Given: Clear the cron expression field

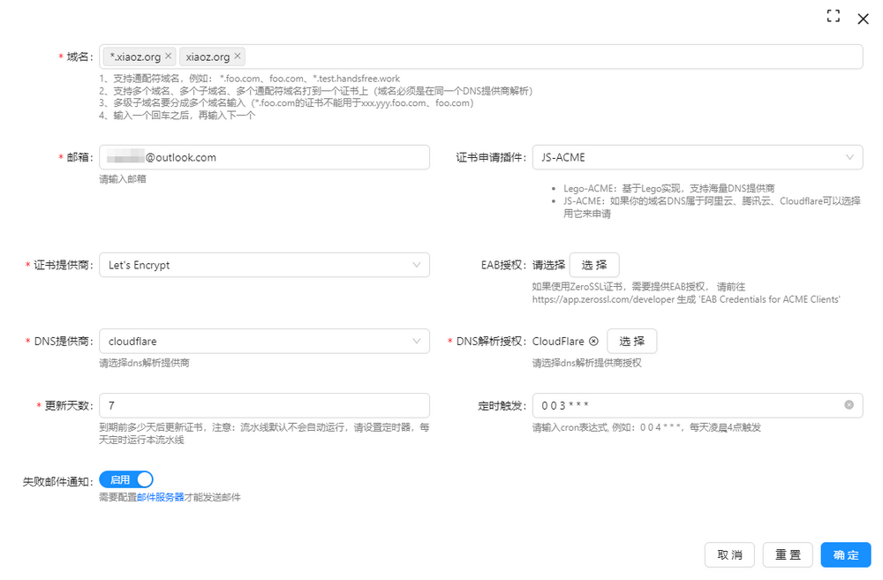Looking at the screenshot, I should point(849,405).
